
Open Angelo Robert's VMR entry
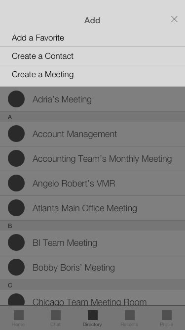tap(93, 184)
